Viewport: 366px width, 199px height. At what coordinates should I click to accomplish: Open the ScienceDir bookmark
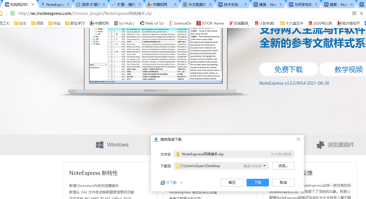coord(180,23)
